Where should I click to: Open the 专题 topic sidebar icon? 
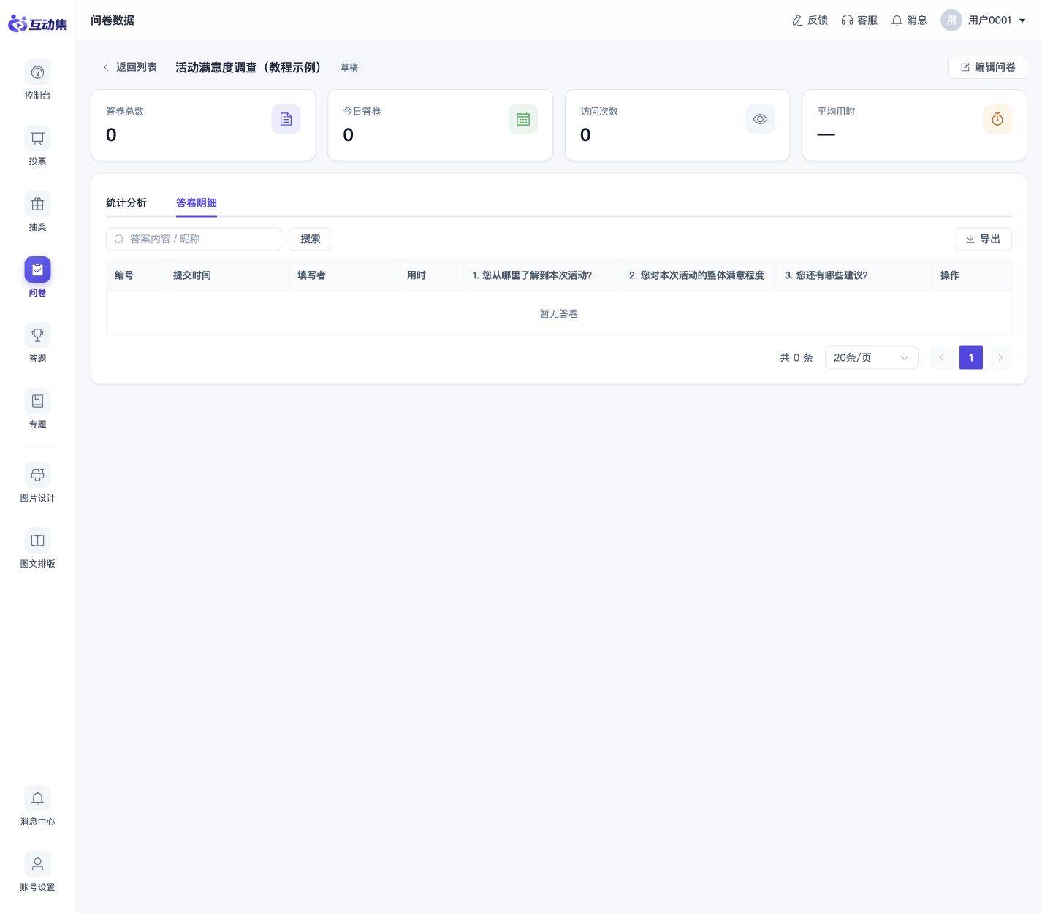pyautogui.click(x=37, y=401)
